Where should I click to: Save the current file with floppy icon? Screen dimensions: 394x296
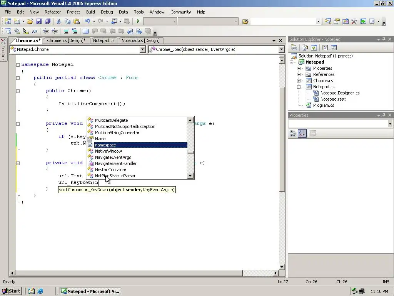(x=39, y=22)
